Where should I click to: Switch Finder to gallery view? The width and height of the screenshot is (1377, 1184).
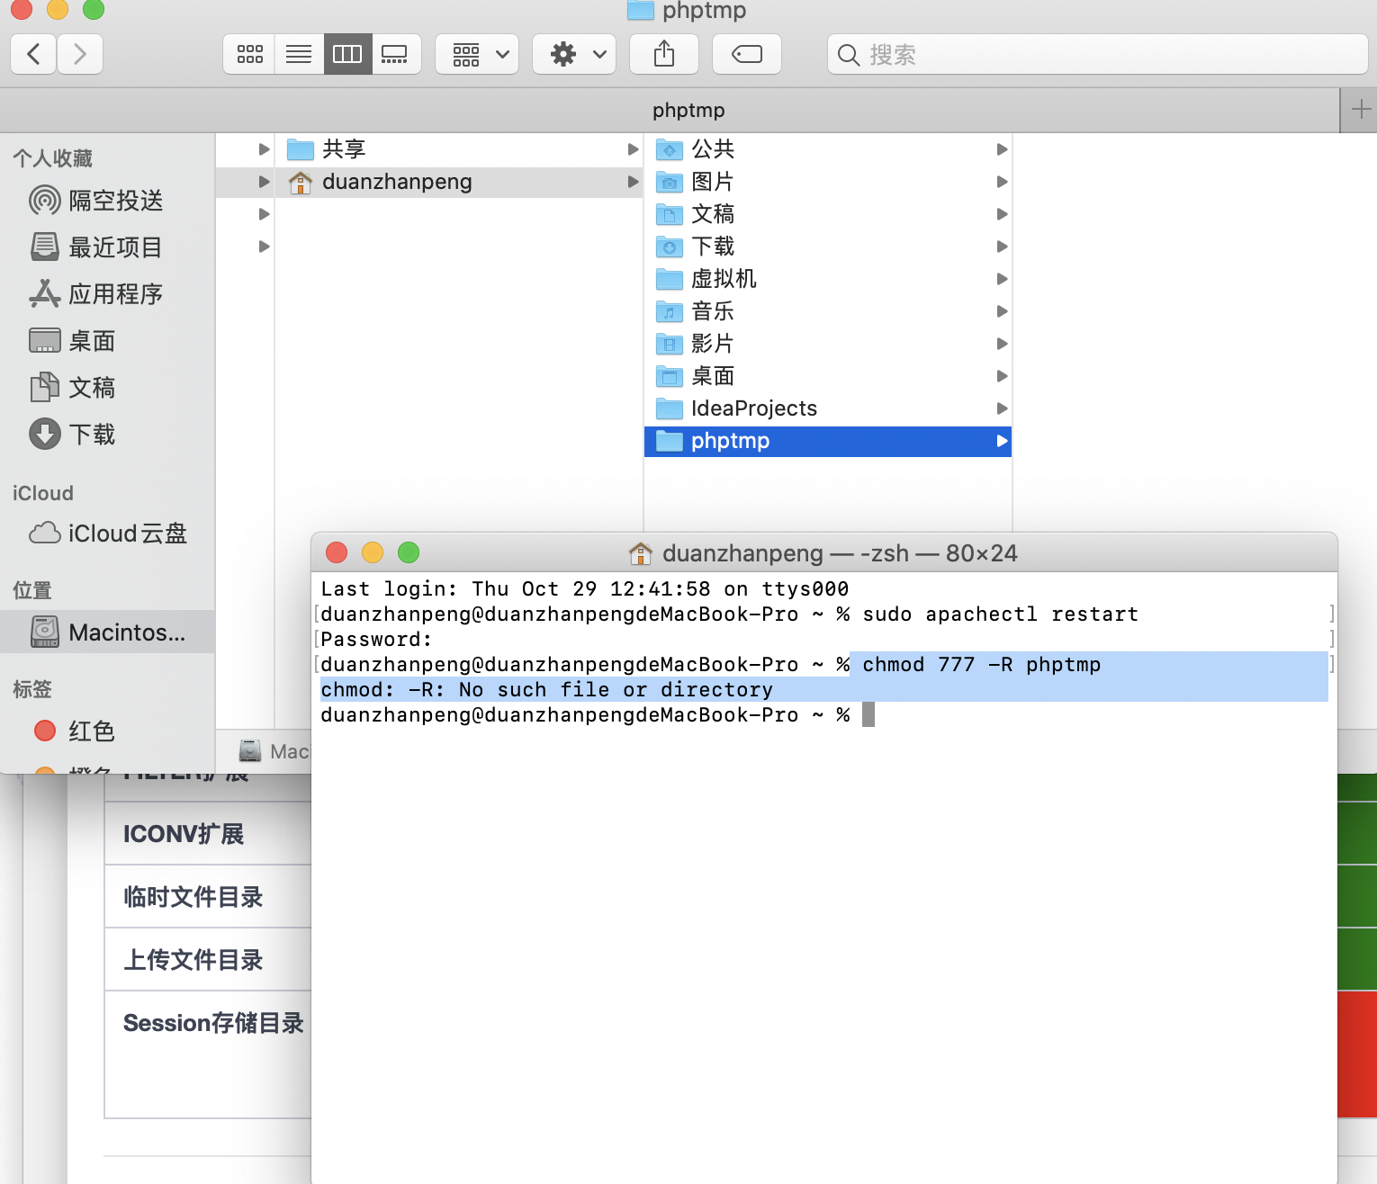tap(396, 54)
